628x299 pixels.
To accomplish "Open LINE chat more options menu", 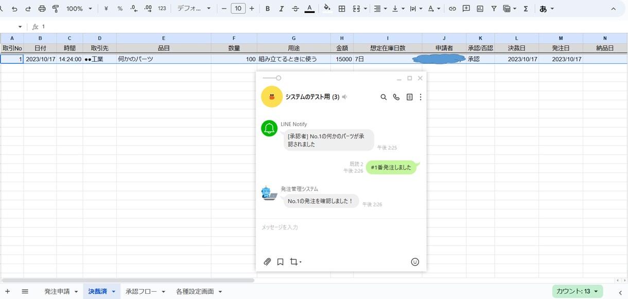I will point(421,97).
